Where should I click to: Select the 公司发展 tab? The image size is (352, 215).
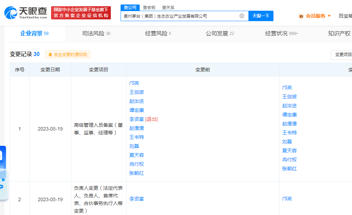click(220, 34)
